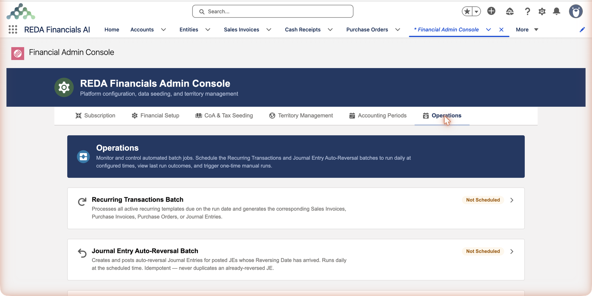The height and width of the screenshot is (296, 592).
Task: Open the More navigation menu
Action: click(527, 30)
